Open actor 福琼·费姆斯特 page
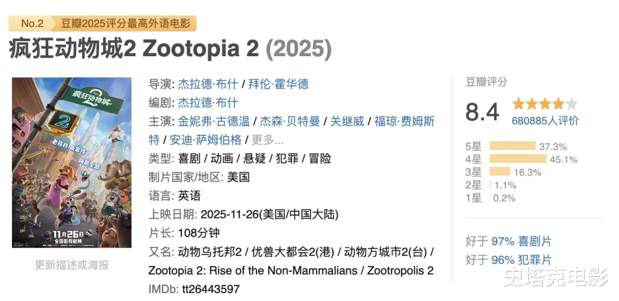 click(x=405, y=122)
